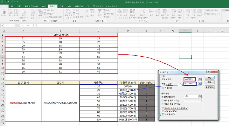
Task: Switch to Formulas (수식) ribbon tab
Action: coord(44,6)
